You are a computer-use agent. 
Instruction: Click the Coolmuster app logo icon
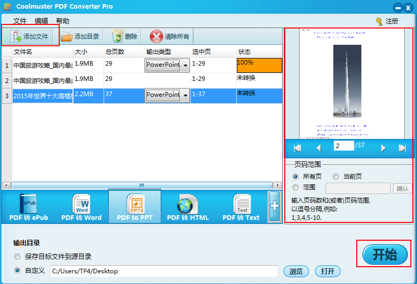point(7,7)
